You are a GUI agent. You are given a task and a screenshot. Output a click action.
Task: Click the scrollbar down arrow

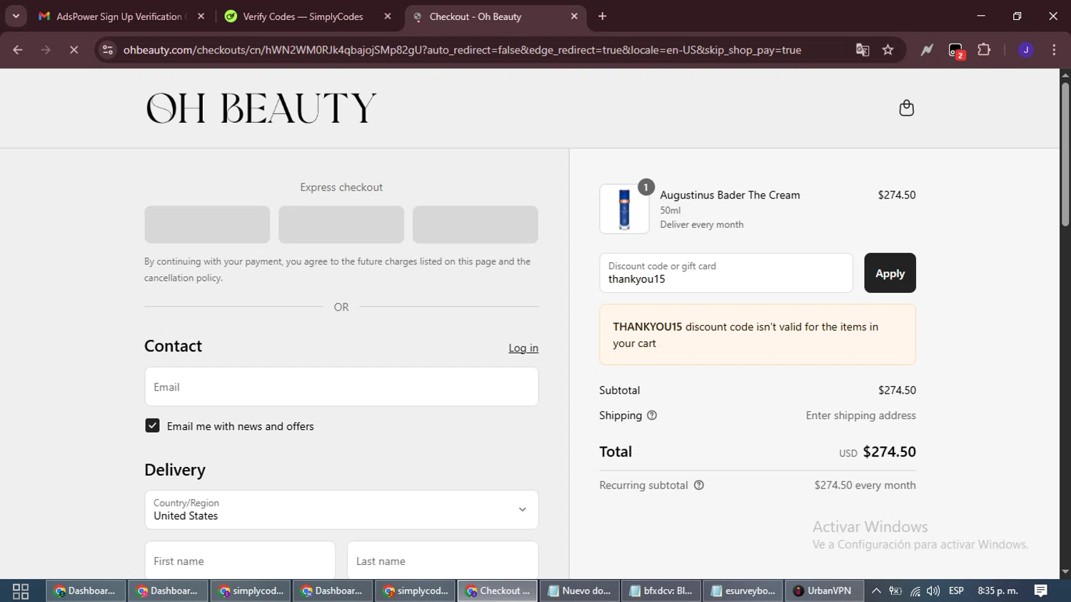[1065, 572]
